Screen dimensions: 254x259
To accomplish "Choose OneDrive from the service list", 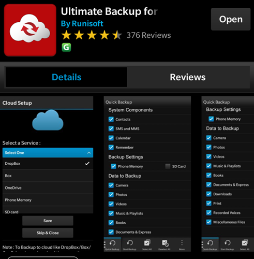I will 48,188.
